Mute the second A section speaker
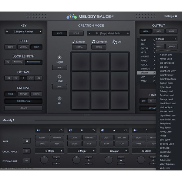The image size is (182, 182). [x=103, y=130]
